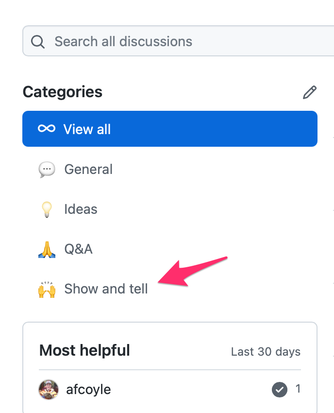Image resolution: width=334 pixels, height=413 pixels.
Task: Click the Last 30 days label
Action: click(266, 352)
